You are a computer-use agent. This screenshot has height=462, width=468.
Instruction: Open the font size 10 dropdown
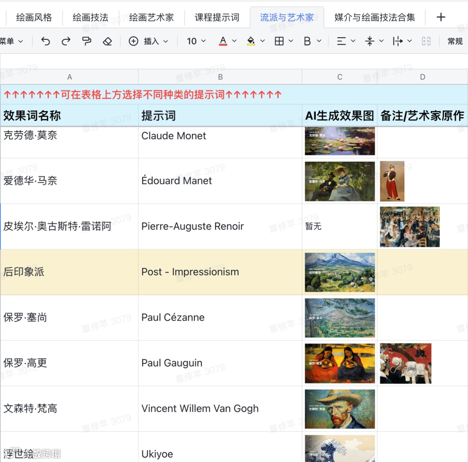coord(196,41)
